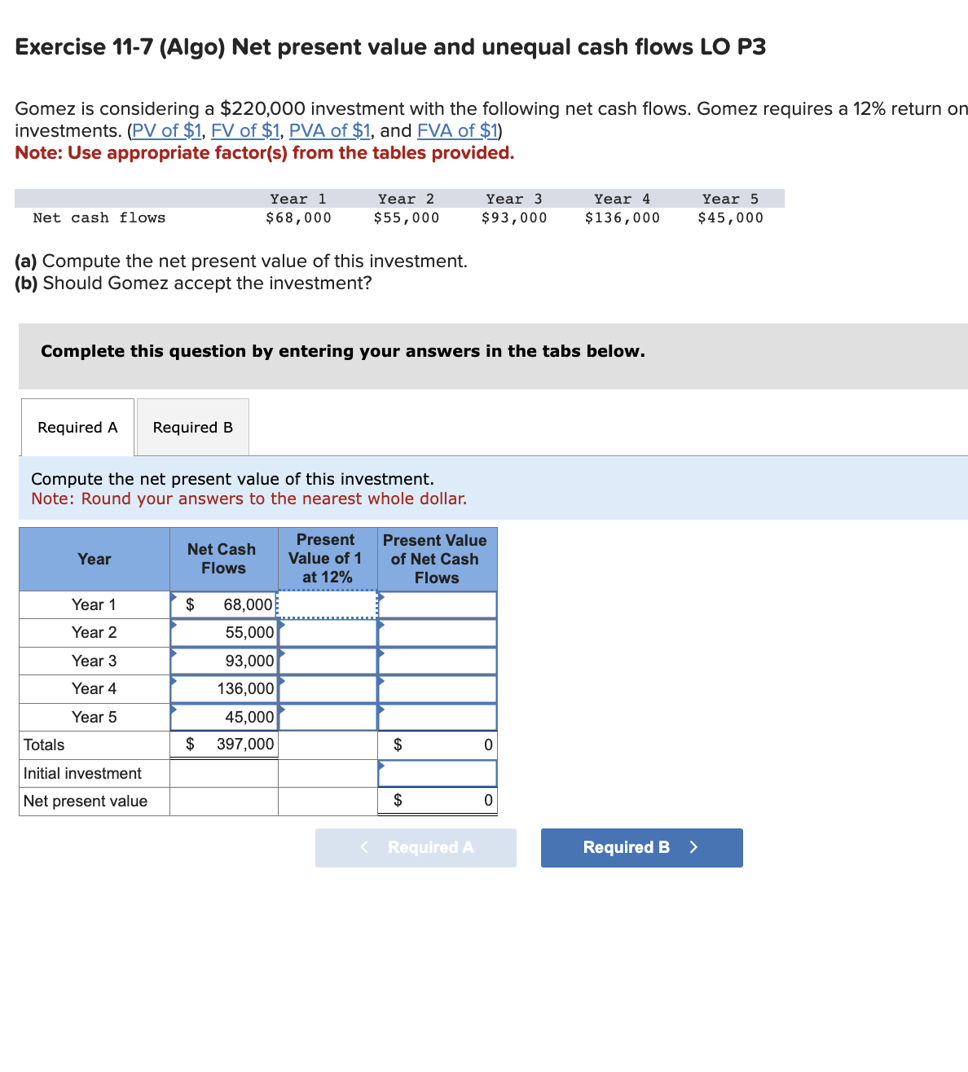Screen dimensions: 968x1072
Task: Select Year 4 present value factor field
Action: (x=328, y=689)
